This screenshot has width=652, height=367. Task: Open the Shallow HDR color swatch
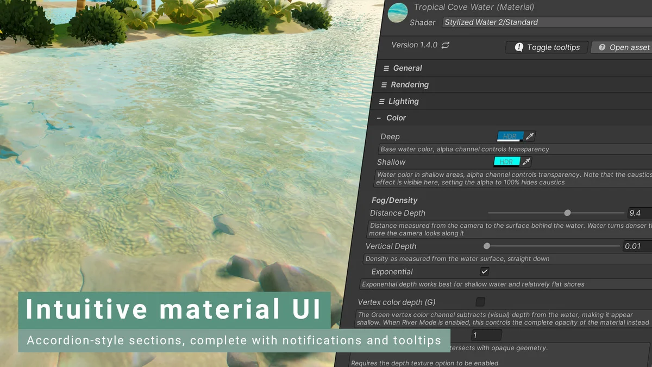click(x=506, y=162)
